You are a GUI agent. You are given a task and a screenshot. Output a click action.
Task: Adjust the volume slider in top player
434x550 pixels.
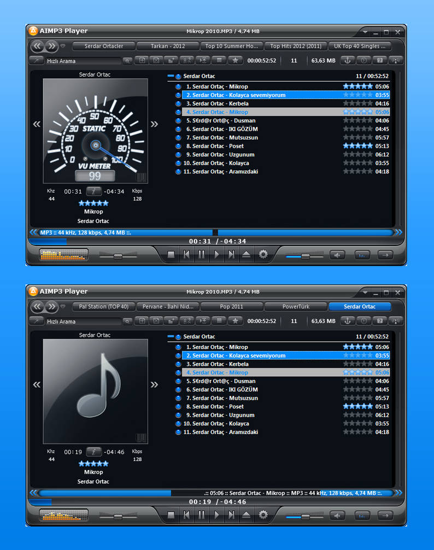click(304, 256)
